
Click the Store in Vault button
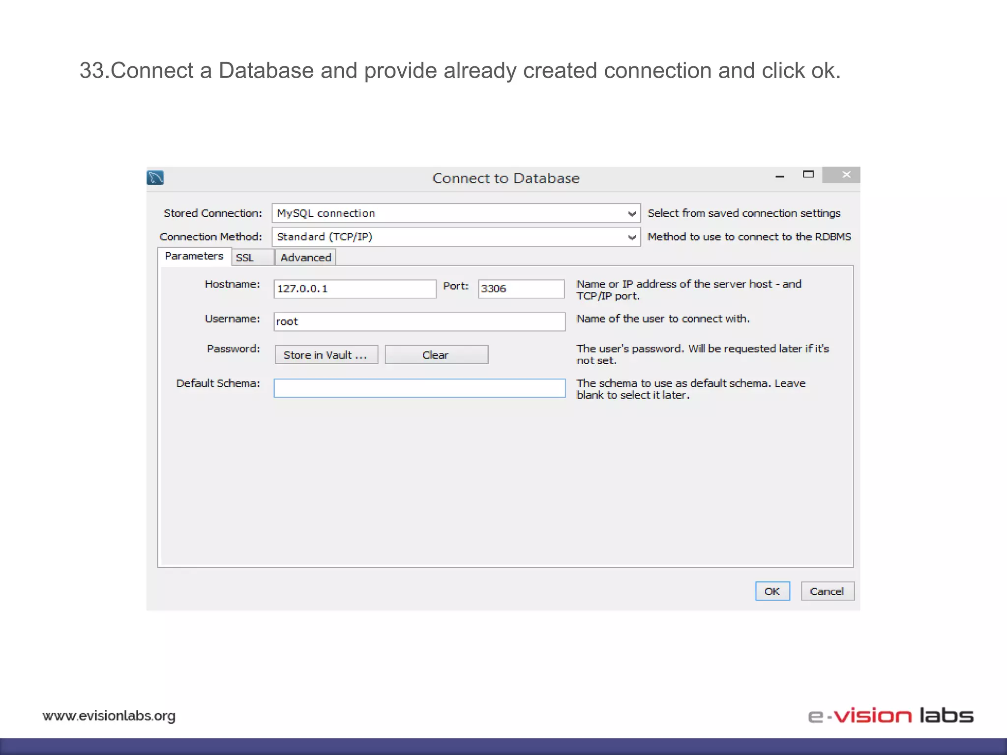point(326,355)
